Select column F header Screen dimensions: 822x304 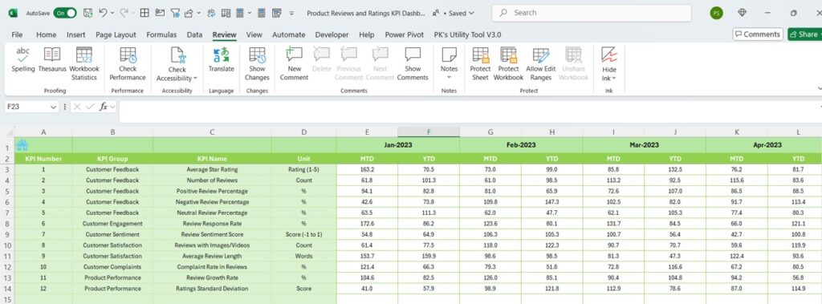pyautogui.click(x=429, y=132)
